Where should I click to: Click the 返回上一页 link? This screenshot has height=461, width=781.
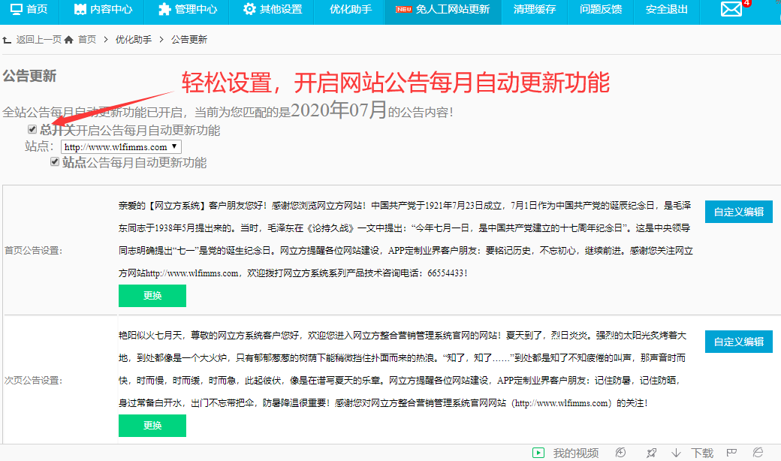(38, 40)
